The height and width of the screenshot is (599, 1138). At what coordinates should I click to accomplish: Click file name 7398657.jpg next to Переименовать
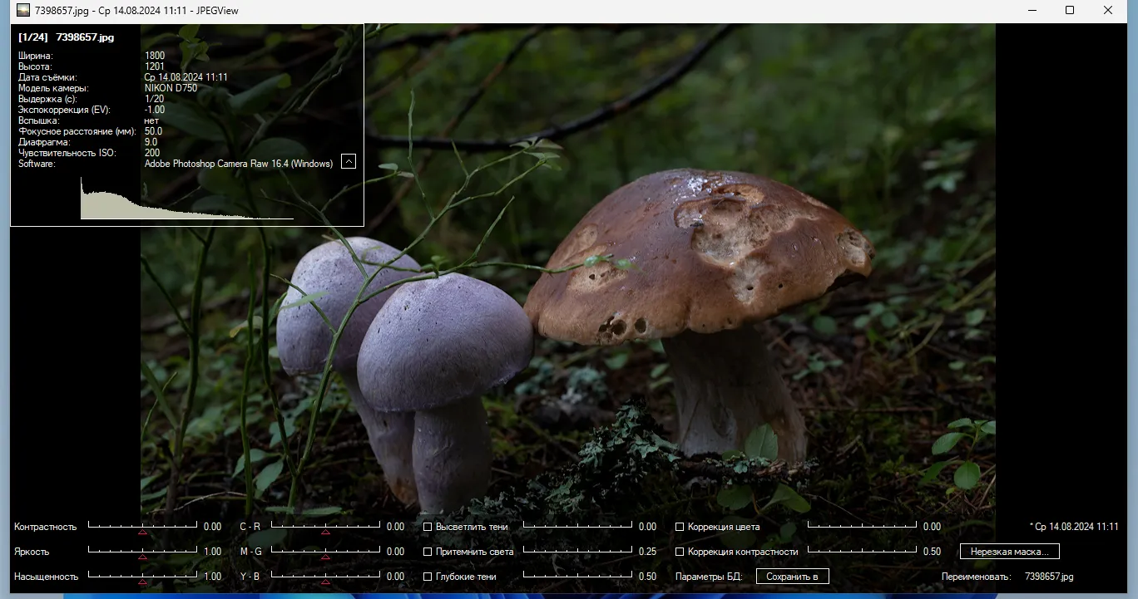(1049, 577)
